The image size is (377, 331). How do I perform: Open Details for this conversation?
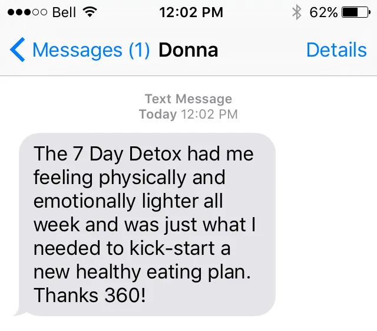click(x=336, y=50)
